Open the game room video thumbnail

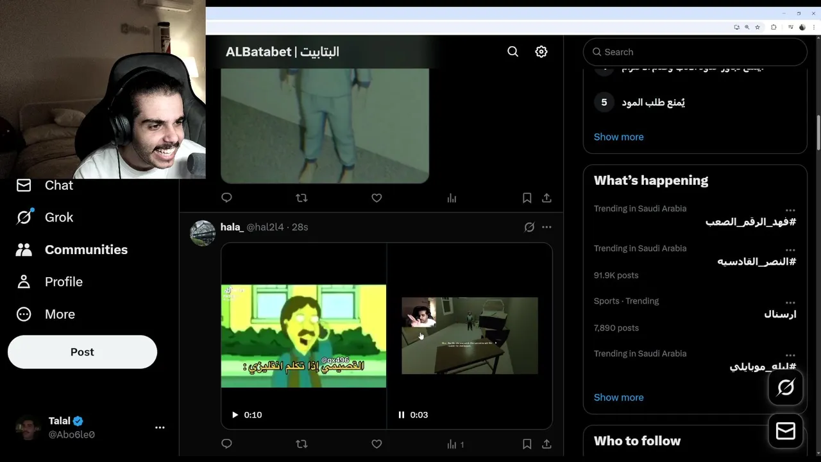point(470,336)
